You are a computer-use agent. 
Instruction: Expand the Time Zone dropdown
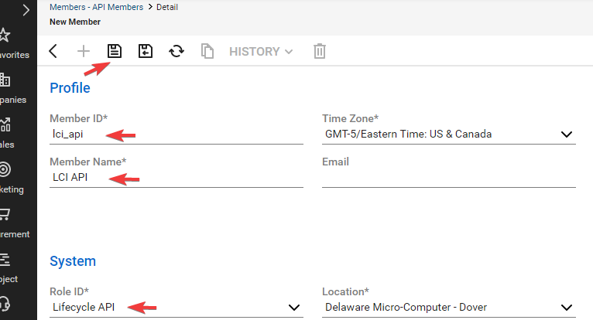(x=566, y=134)
